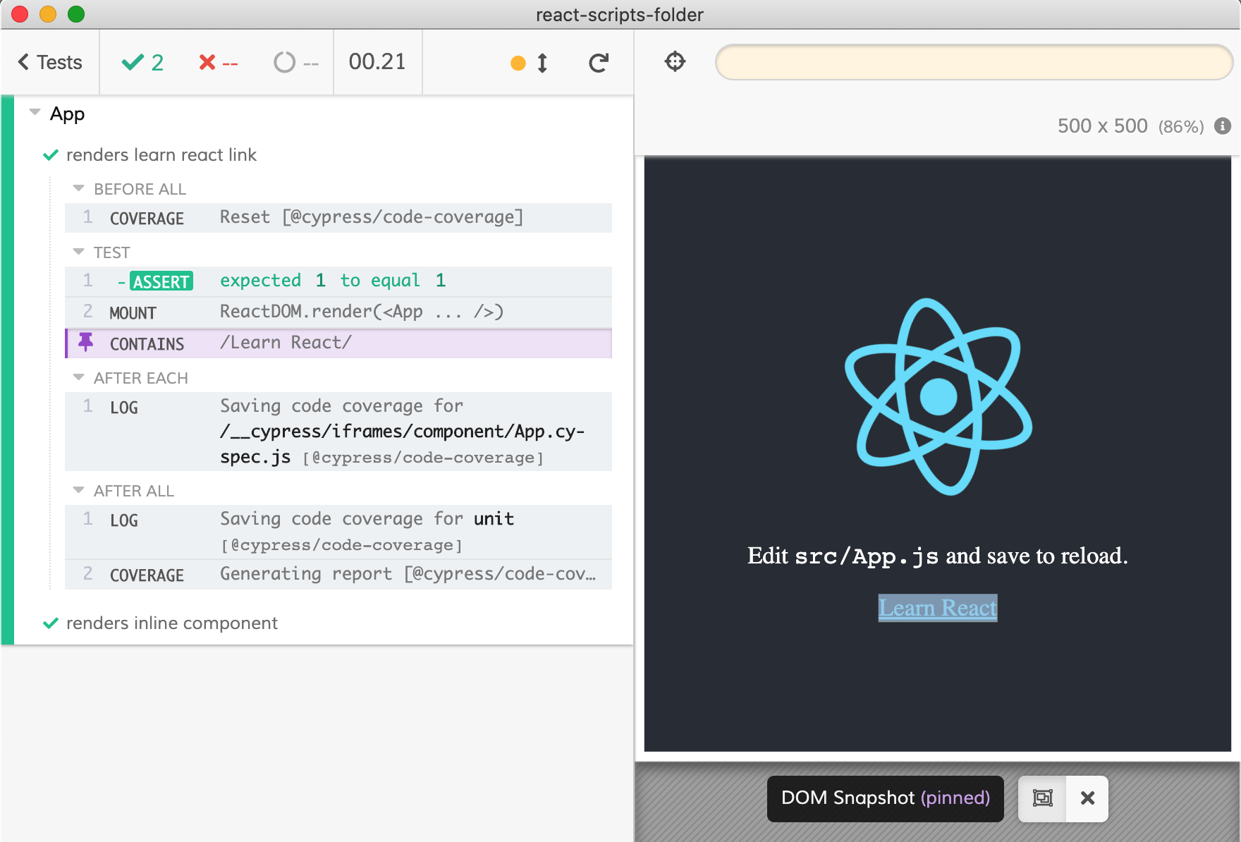Unpin the pinned CONTAINS command pin icon
Viewport: 1241px width, 842px height.
pyautogui.click(x=86, y=343)
